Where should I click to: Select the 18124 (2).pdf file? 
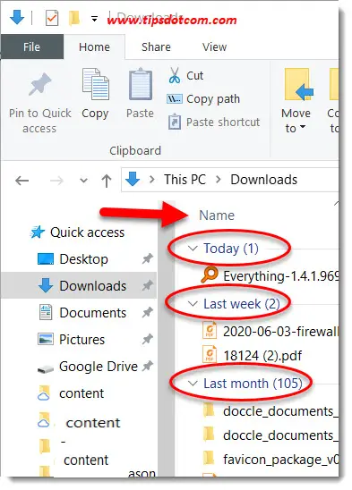(262, 356)
